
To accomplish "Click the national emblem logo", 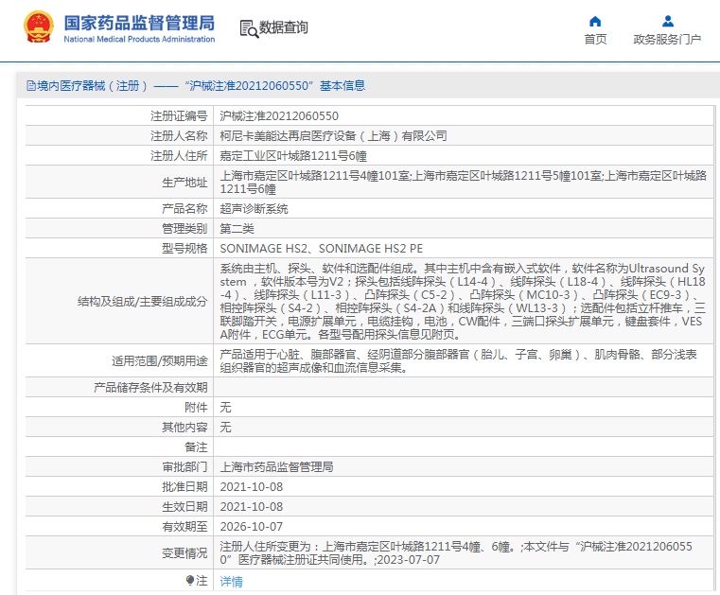I will click(x=39, y=27).
